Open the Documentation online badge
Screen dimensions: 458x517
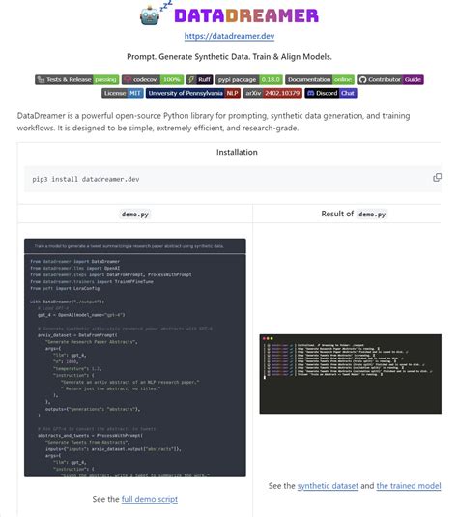320,80
